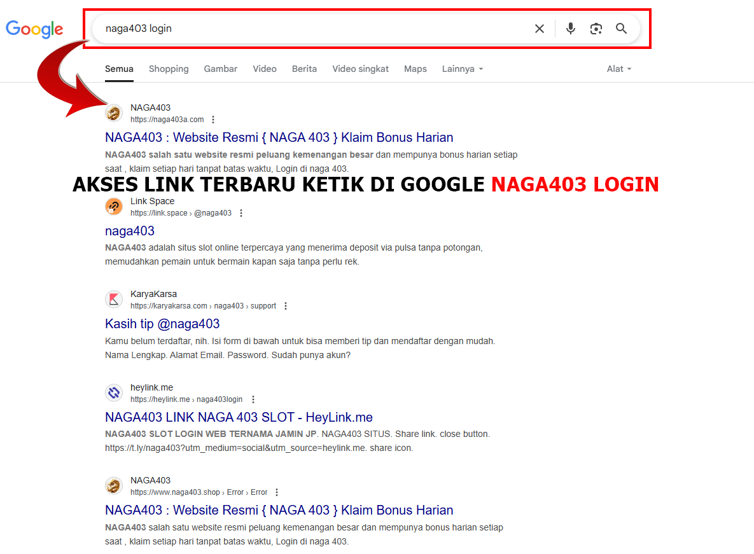Expand the Lainnya dropdown
Viewport: 754px width, 554px height.
coord(463,69)
